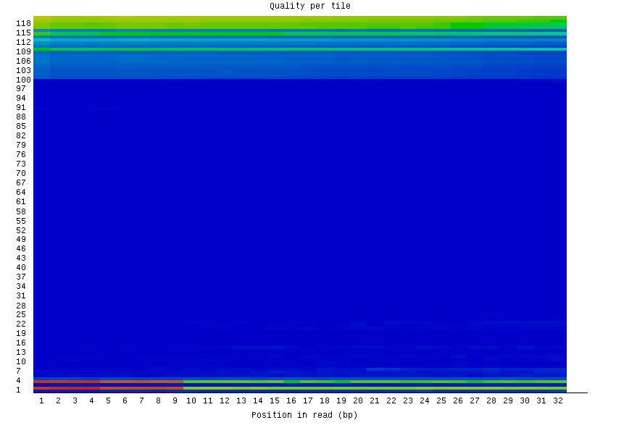The image size is (624, 428).
Task: Select tile label 67 on y-axis
Action: tap(21, 183)
